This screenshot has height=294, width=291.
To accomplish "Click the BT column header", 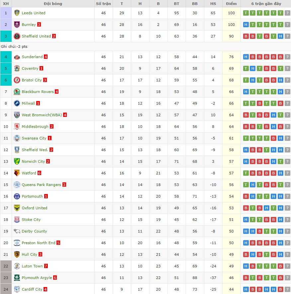I will pos(177,4).
